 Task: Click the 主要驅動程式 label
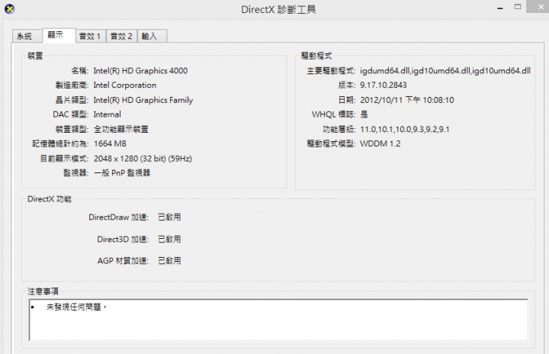click(331, 71)
